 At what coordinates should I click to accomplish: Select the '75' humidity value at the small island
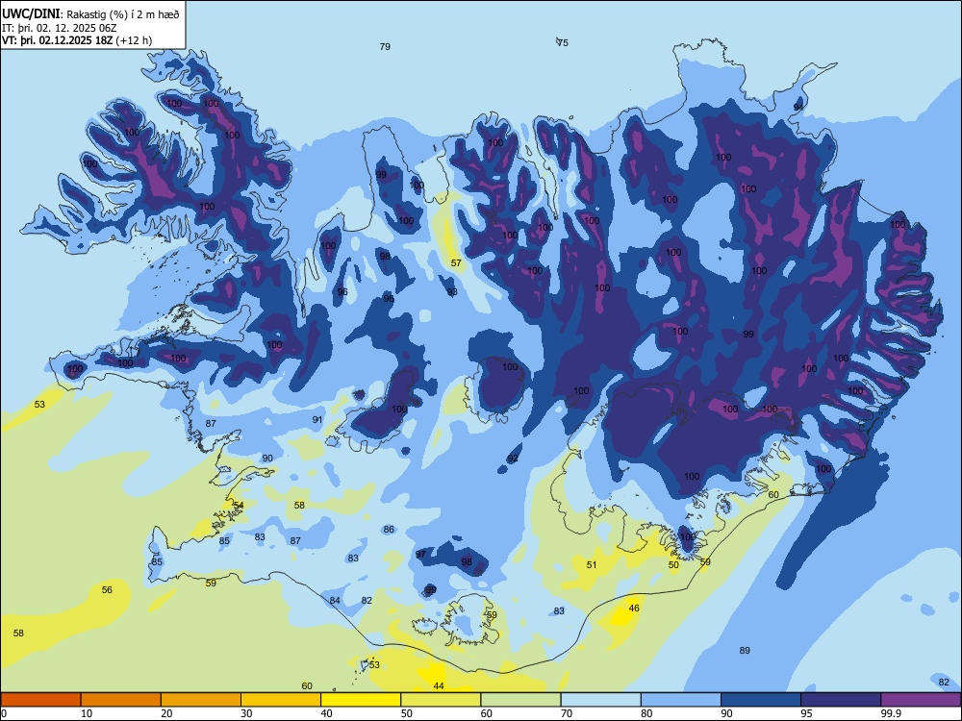[x=563, y=43]
